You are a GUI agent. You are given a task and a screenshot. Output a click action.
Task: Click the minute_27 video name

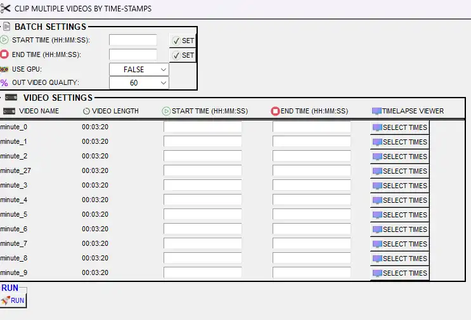(x=16, y=170)
